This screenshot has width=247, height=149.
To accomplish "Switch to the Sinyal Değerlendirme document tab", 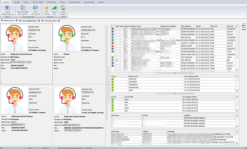I will pos(29,21).
